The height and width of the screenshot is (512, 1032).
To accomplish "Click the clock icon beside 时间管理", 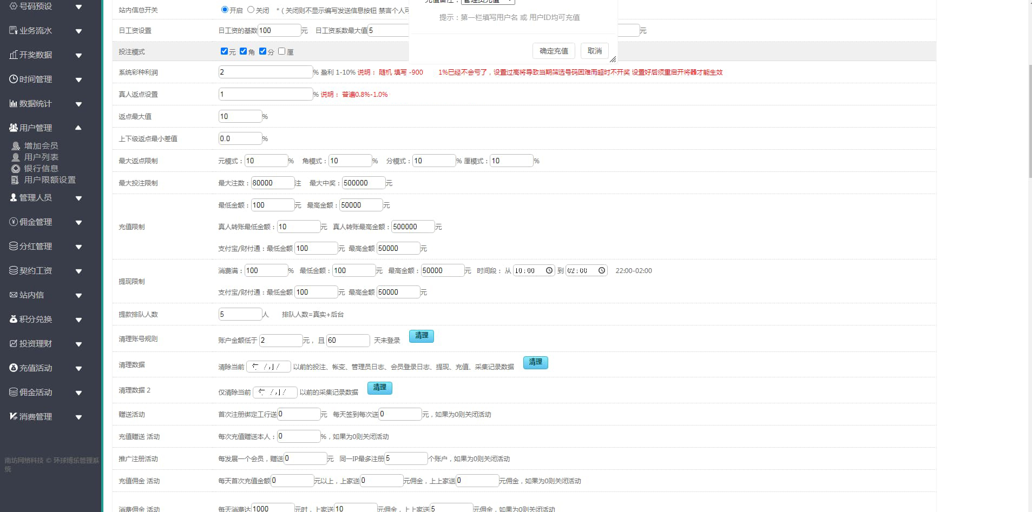I will click(x=14, y=79).
